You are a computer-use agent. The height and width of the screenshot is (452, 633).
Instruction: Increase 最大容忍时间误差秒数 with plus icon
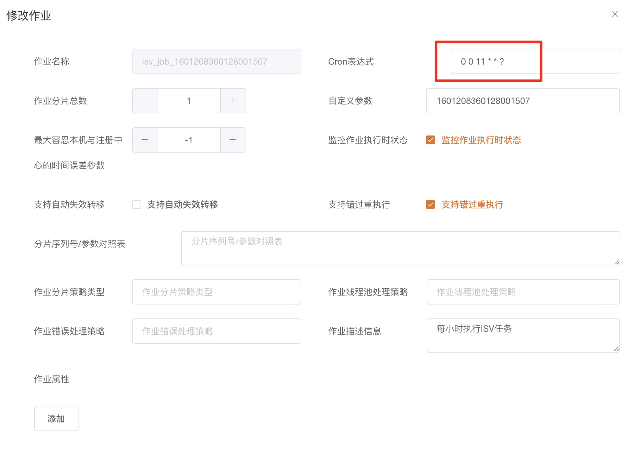pyautogui.click(x=233, y=140)
